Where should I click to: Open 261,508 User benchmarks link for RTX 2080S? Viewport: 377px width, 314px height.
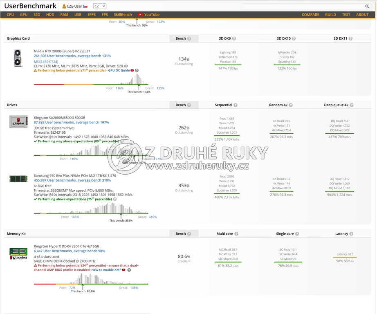point(72,56)
